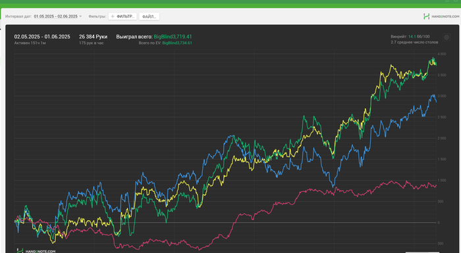This screenshot has width=461, height=253.
Task: Click the 'ФАЙЛ...' button
Action: pos(149,16)
